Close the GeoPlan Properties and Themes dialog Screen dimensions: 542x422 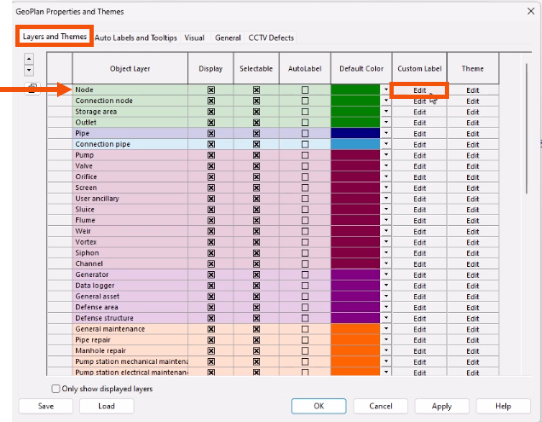click(531, 11)
